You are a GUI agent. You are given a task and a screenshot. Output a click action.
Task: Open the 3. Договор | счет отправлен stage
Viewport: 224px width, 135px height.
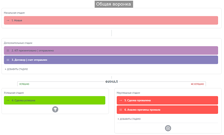111,60
